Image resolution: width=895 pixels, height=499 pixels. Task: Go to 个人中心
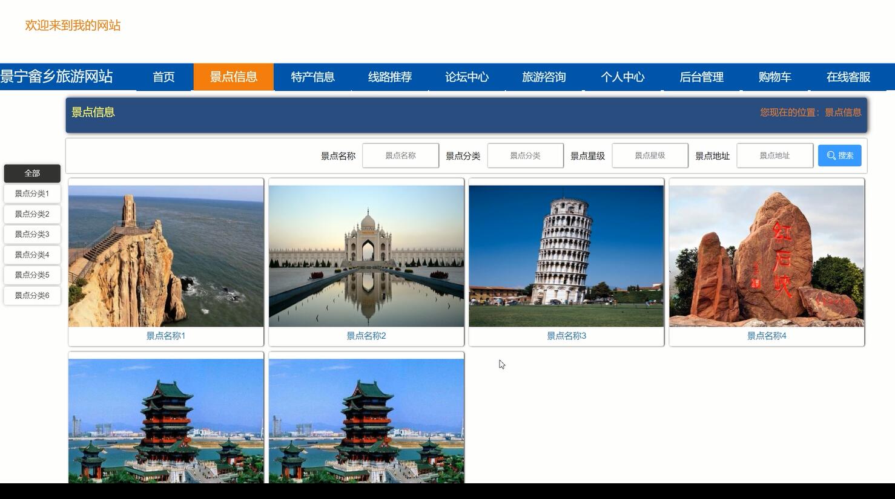pos(623,77)
